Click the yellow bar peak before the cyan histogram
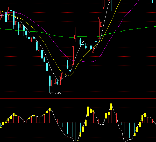This screenshot has height=142, width=156. [x=49, y=109]
